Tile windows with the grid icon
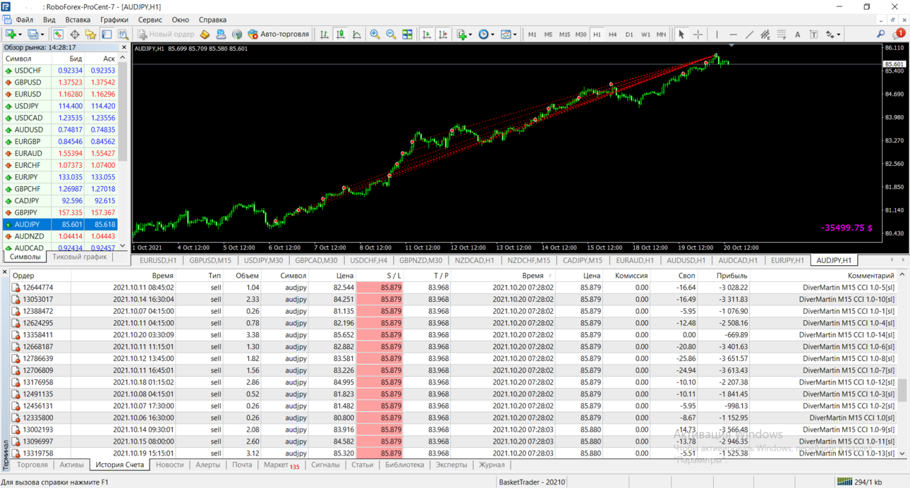910x488 pixels. 407,34
